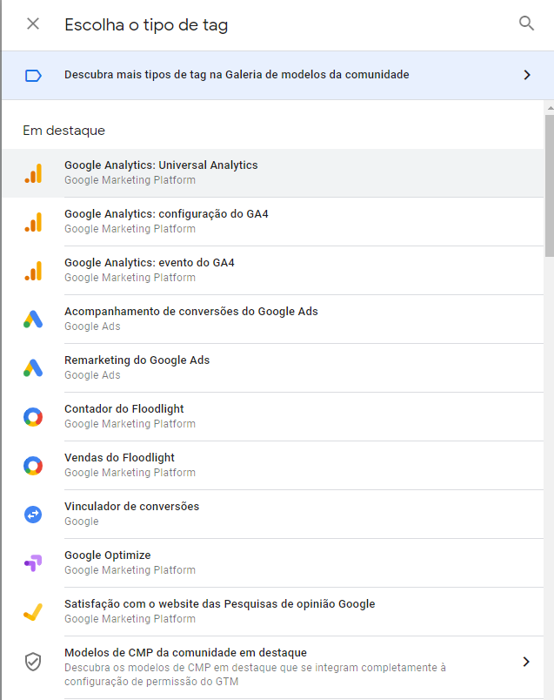This screenshot has height=700, width=554.
Task: Choose Acompanhamento de conversões do Google Ads
Action: (191, 312)
